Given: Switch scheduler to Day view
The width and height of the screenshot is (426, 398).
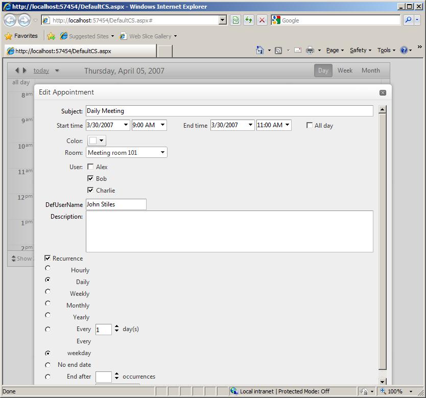Looking at the screenshot, I should [323, 71].
